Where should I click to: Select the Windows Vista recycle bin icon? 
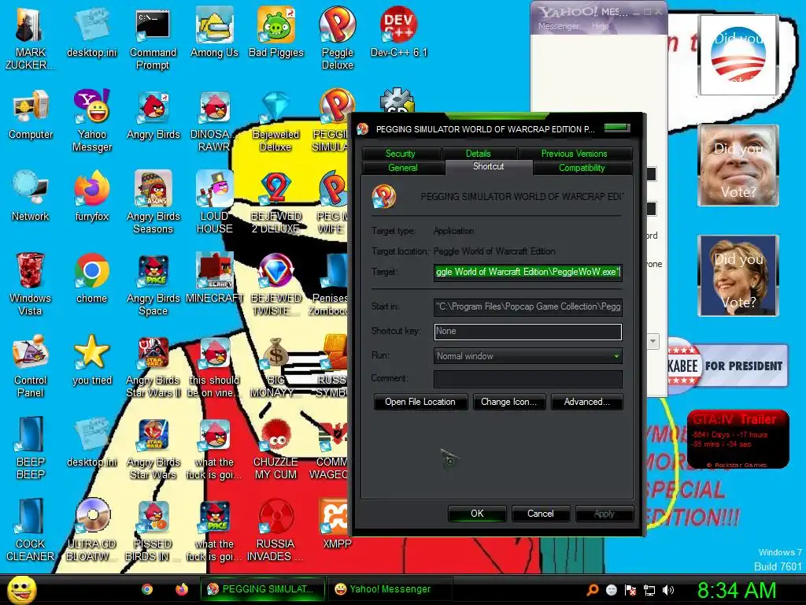point(30,284)
